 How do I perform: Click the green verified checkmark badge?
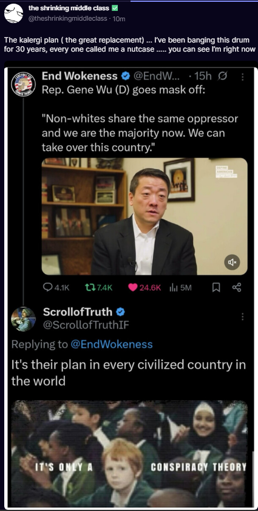pyautogui.click(x=115, y=8)
